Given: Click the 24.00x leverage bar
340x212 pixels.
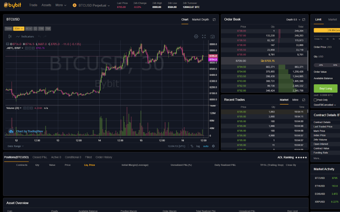Looking at the screenshot, I should point(327,30).
